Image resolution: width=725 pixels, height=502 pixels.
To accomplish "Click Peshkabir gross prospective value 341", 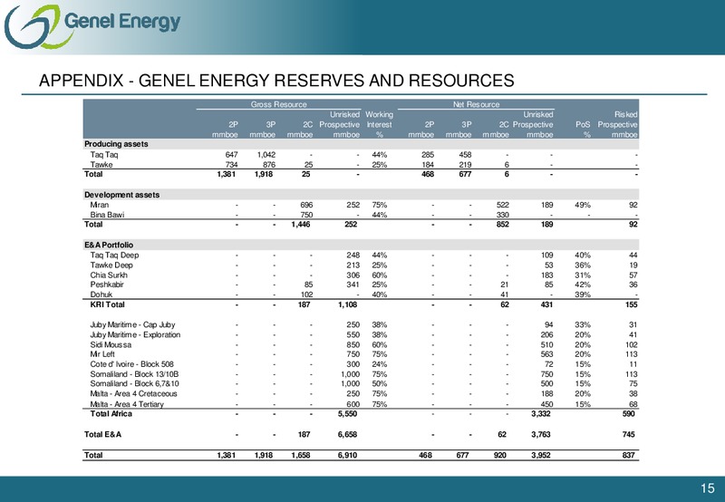I will 353,285.
